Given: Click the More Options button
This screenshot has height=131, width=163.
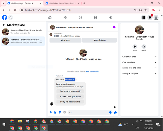Looking at the screenshot, I should click(x=99, y=40).
